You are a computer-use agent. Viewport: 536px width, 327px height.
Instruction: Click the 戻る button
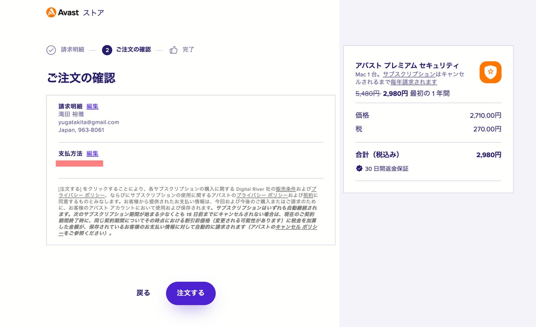pos(143,293)
